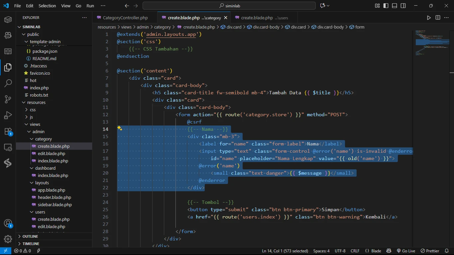Toggle the secondary side bar layout button
454x255 pixels.
403,6
